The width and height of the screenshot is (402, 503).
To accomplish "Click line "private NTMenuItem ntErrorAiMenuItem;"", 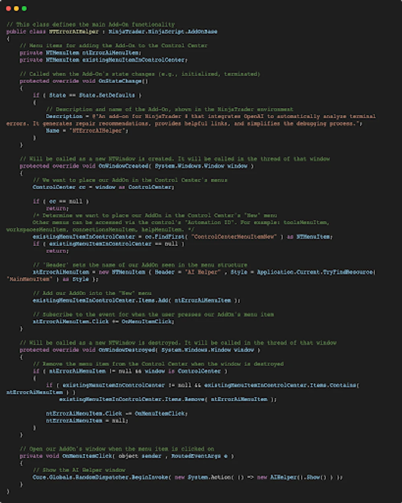I will coord(80,53).
